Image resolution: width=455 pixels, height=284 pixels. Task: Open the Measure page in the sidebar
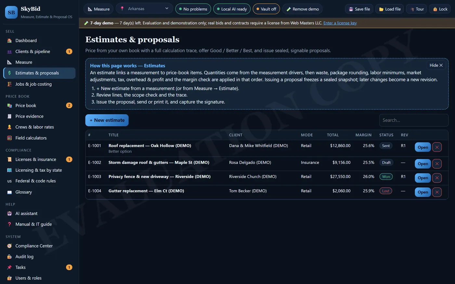pos(39,62)
